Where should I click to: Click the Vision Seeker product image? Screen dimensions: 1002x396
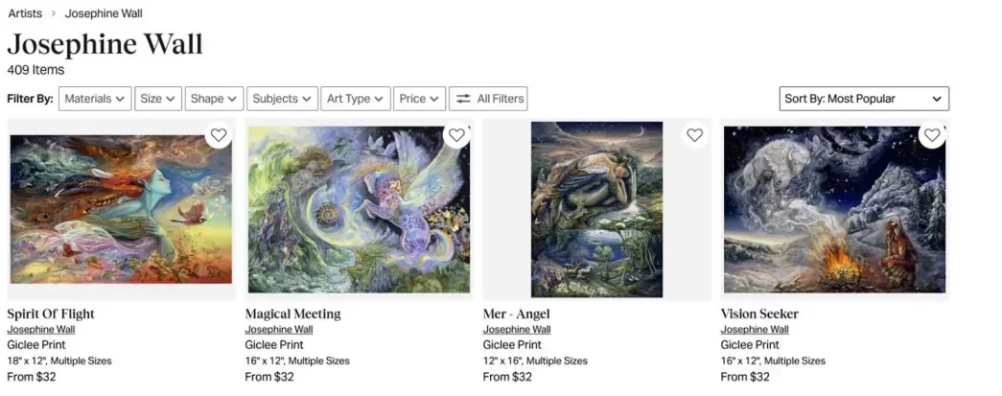(x=834, y=209)
